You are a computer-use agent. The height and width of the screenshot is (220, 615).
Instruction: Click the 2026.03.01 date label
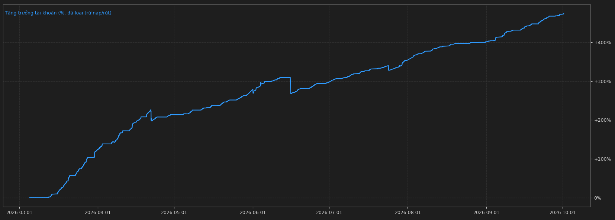(19, 213)
